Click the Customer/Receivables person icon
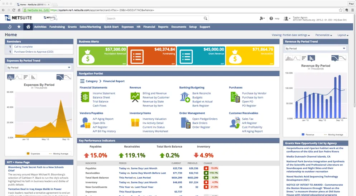The width and height of the screenshot is (356, 196). [235, 123]
